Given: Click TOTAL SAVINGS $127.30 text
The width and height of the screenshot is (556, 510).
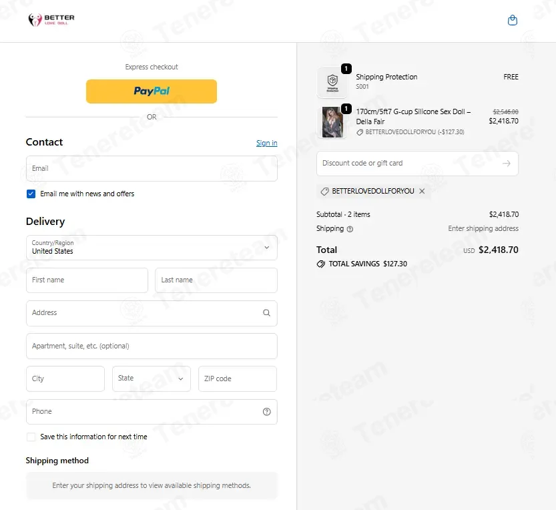Looking at the screenshot, I should [x=368, y=264].
